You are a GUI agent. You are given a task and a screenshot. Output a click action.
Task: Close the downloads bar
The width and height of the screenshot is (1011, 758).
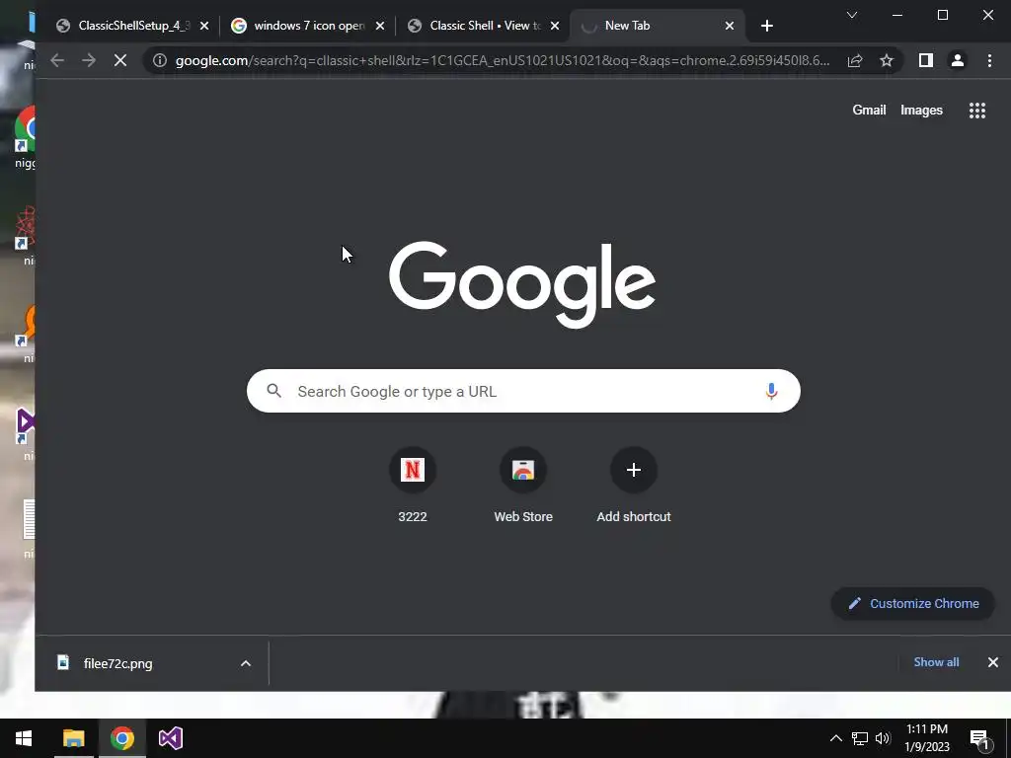tap(993, 662)
